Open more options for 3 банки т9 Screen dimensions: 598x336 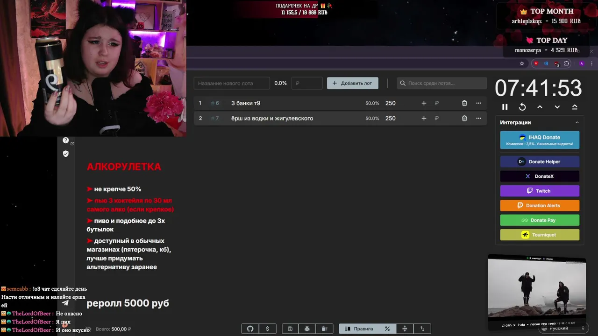coord(478,103)
